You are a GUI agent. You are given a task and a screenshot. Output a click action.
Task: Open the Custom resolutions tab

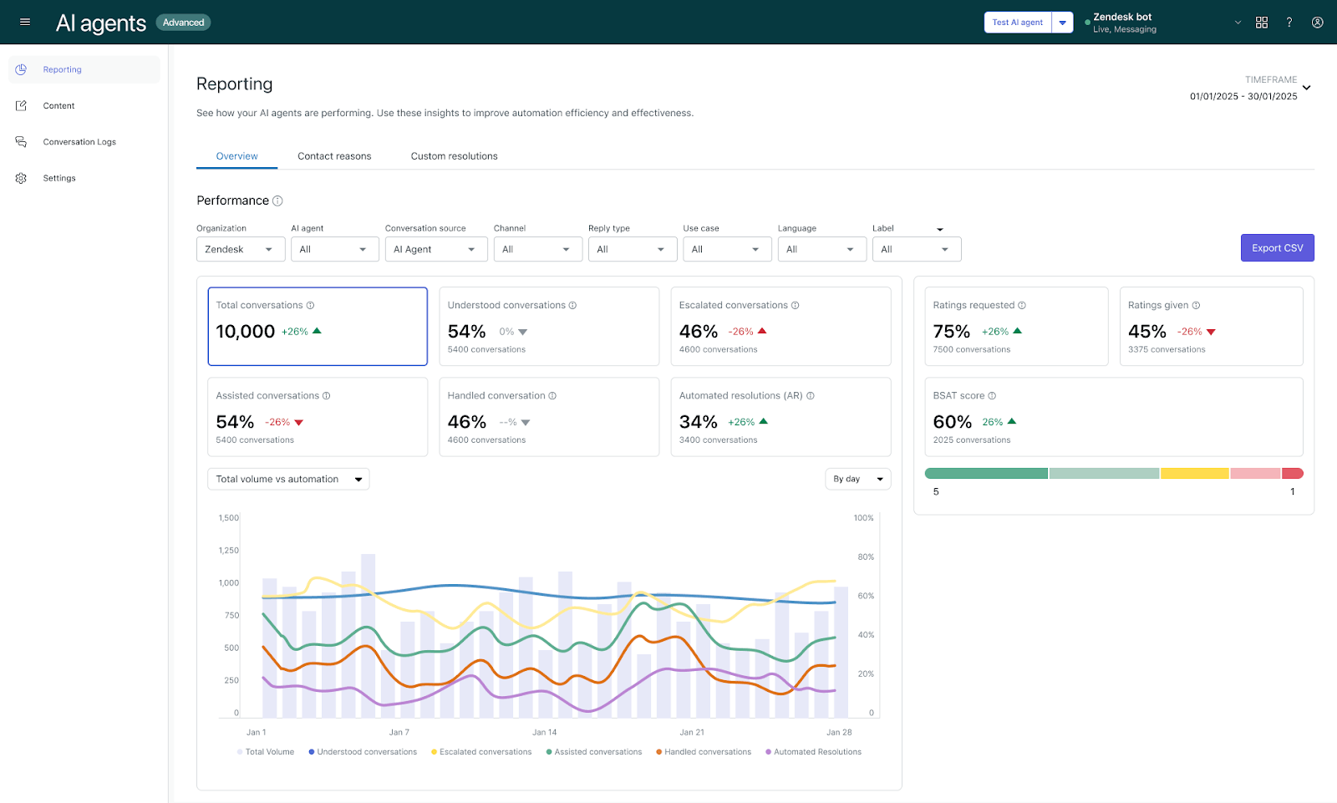453,155
